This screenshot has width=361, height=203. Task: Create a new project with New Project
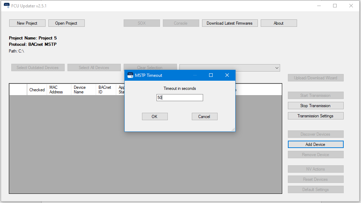27,23
